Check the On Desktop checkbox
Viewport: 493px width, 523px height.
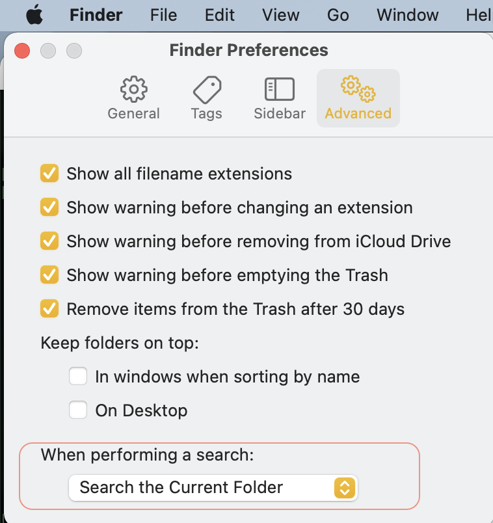point(79,410)
